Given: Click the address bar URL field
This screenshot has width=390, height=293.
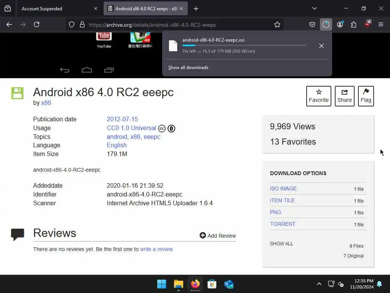Looking at the screenshot, I should [174, 25].
